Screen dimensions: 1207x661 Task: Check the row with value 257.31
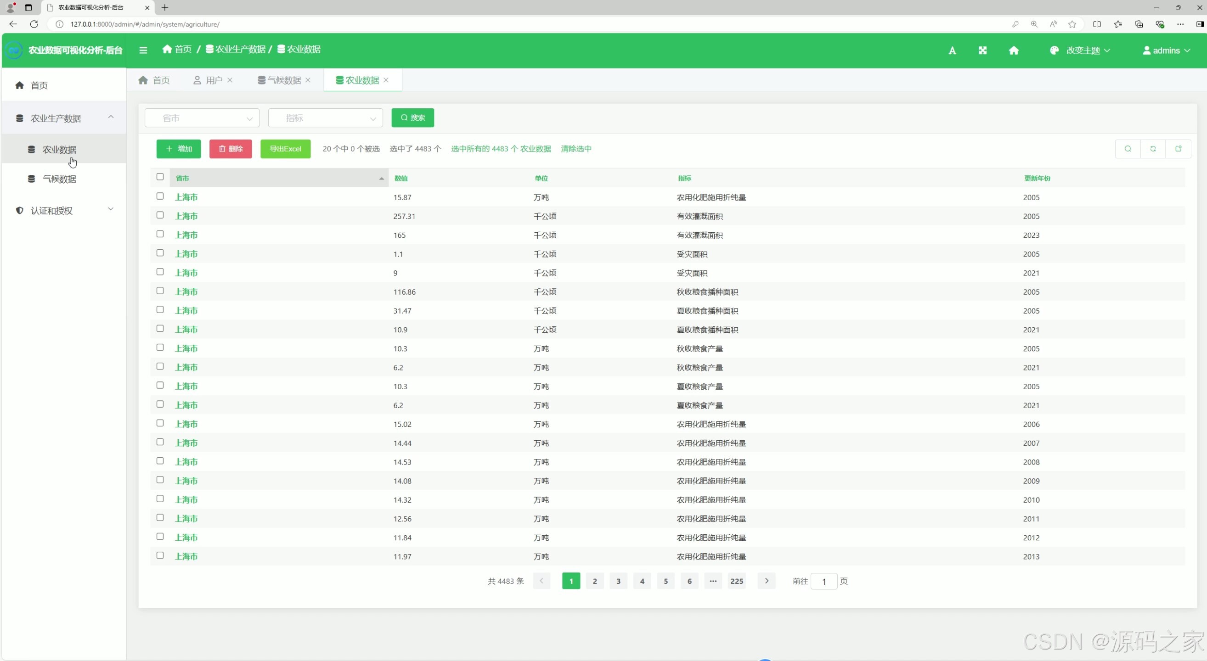[160, 215]
